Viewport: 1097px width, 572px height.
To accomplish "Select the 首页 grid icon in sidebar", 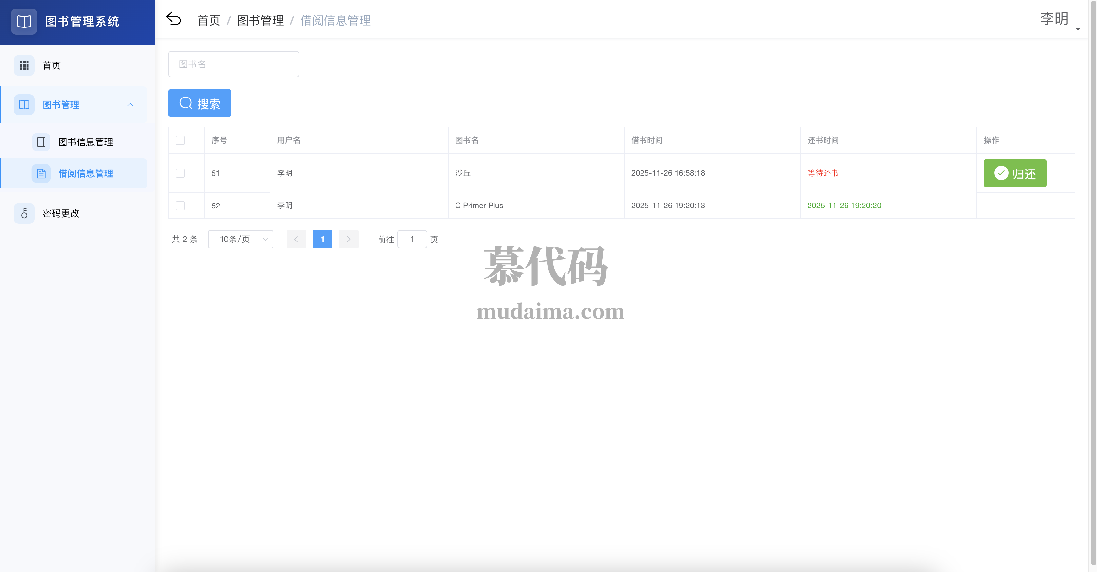I will [x=24, y=65].
